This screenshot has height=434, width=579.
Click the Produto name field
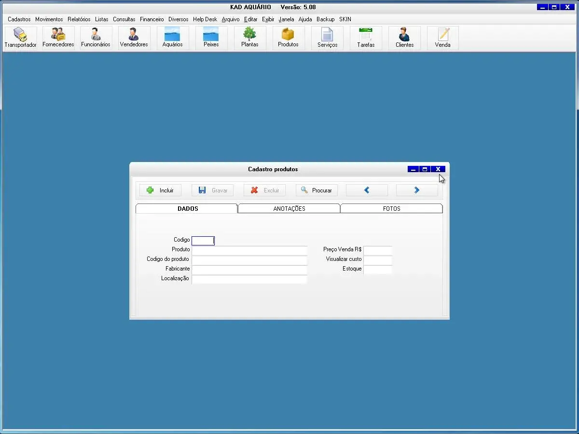[249, 250]
